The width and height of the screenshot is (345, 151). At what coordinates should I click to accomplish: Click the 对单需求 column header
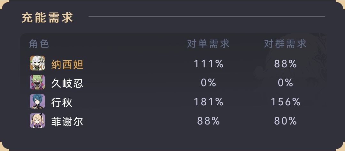click(x=208, y=44)
